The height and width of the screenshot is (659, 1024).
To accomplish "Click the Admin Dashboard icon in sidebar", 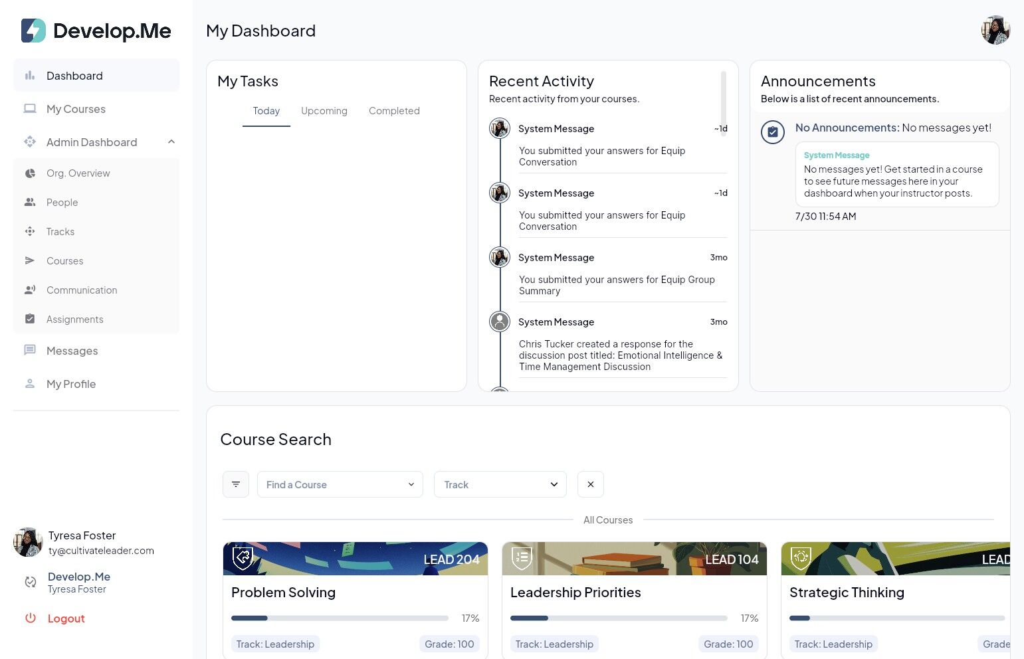I will 30,142.
